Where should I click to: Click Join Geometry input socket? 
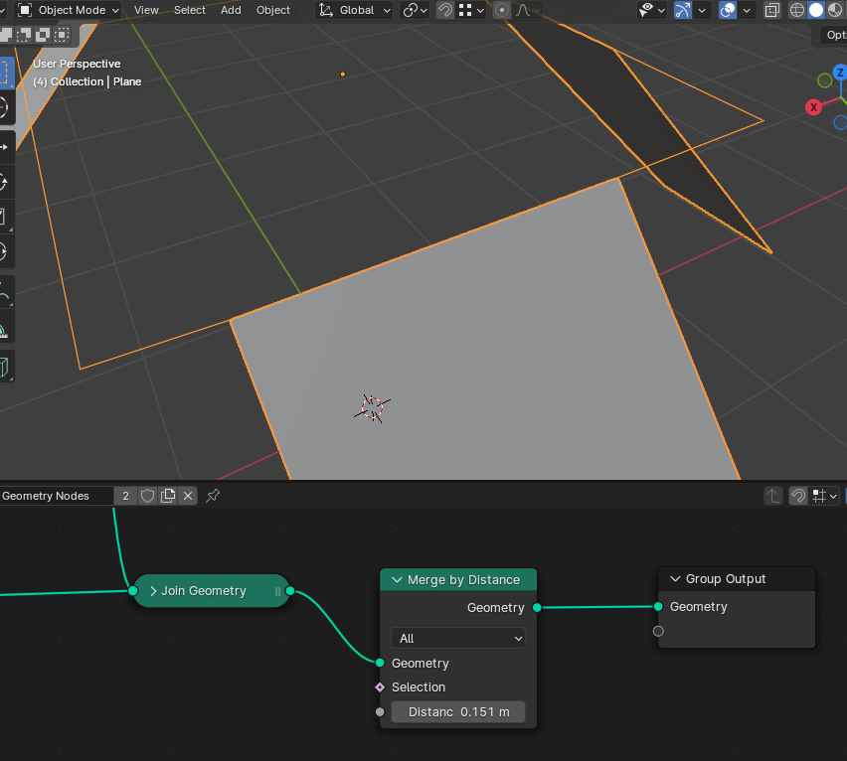click(133, 591)
